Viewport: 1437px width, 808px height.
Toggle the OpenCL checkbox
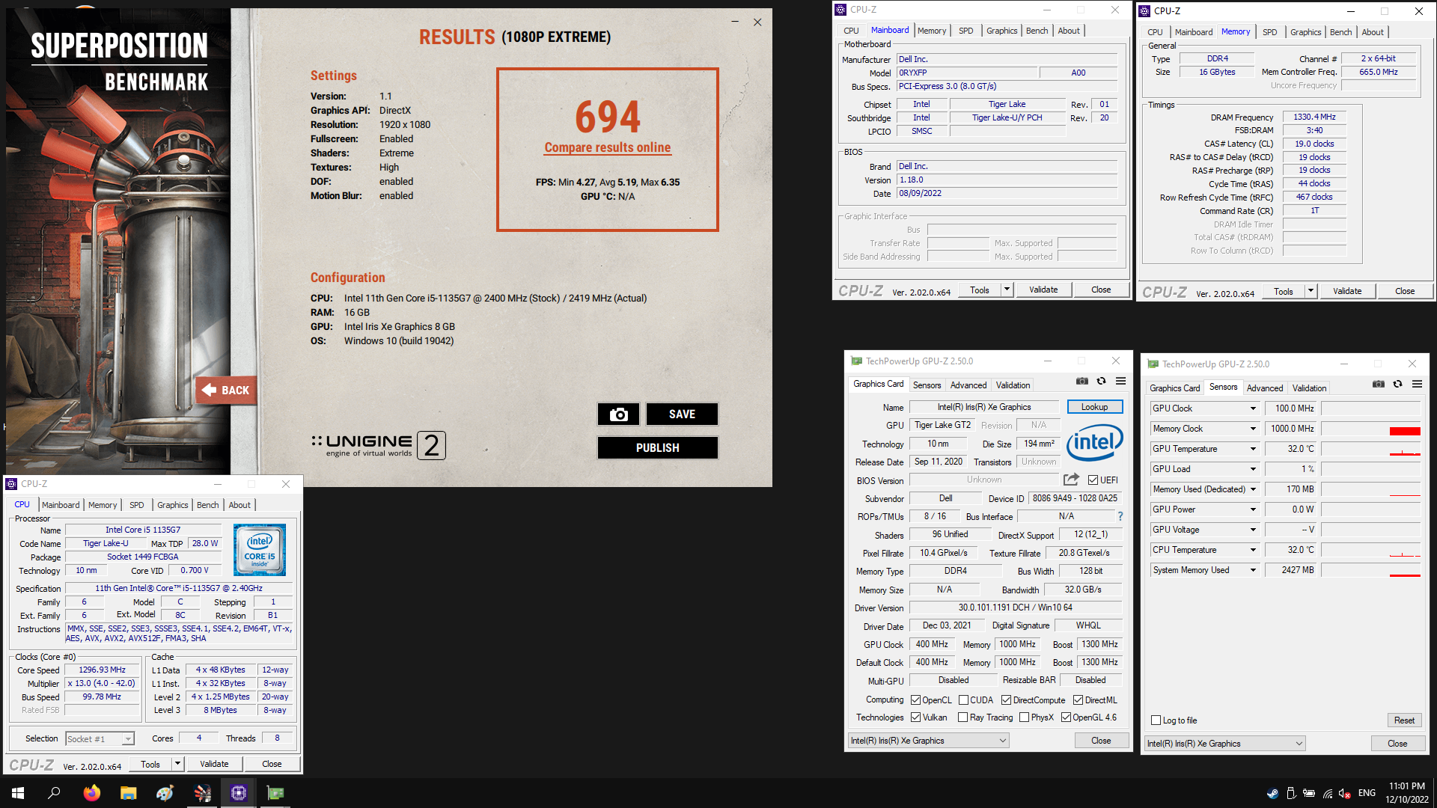(x=915, y=700)
